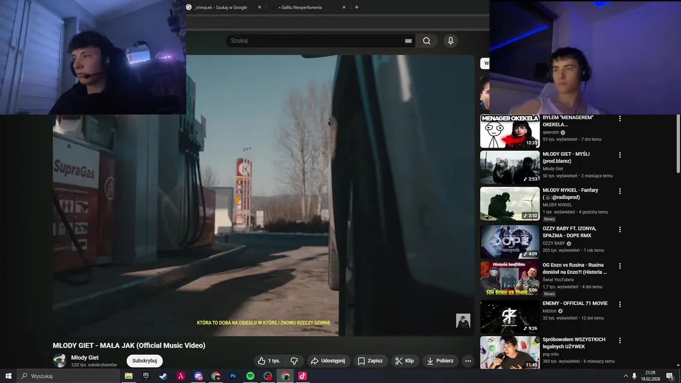
Task: Open the 'OG Enzo vs Rusina' video thumbnail
Action: point(510,278)
